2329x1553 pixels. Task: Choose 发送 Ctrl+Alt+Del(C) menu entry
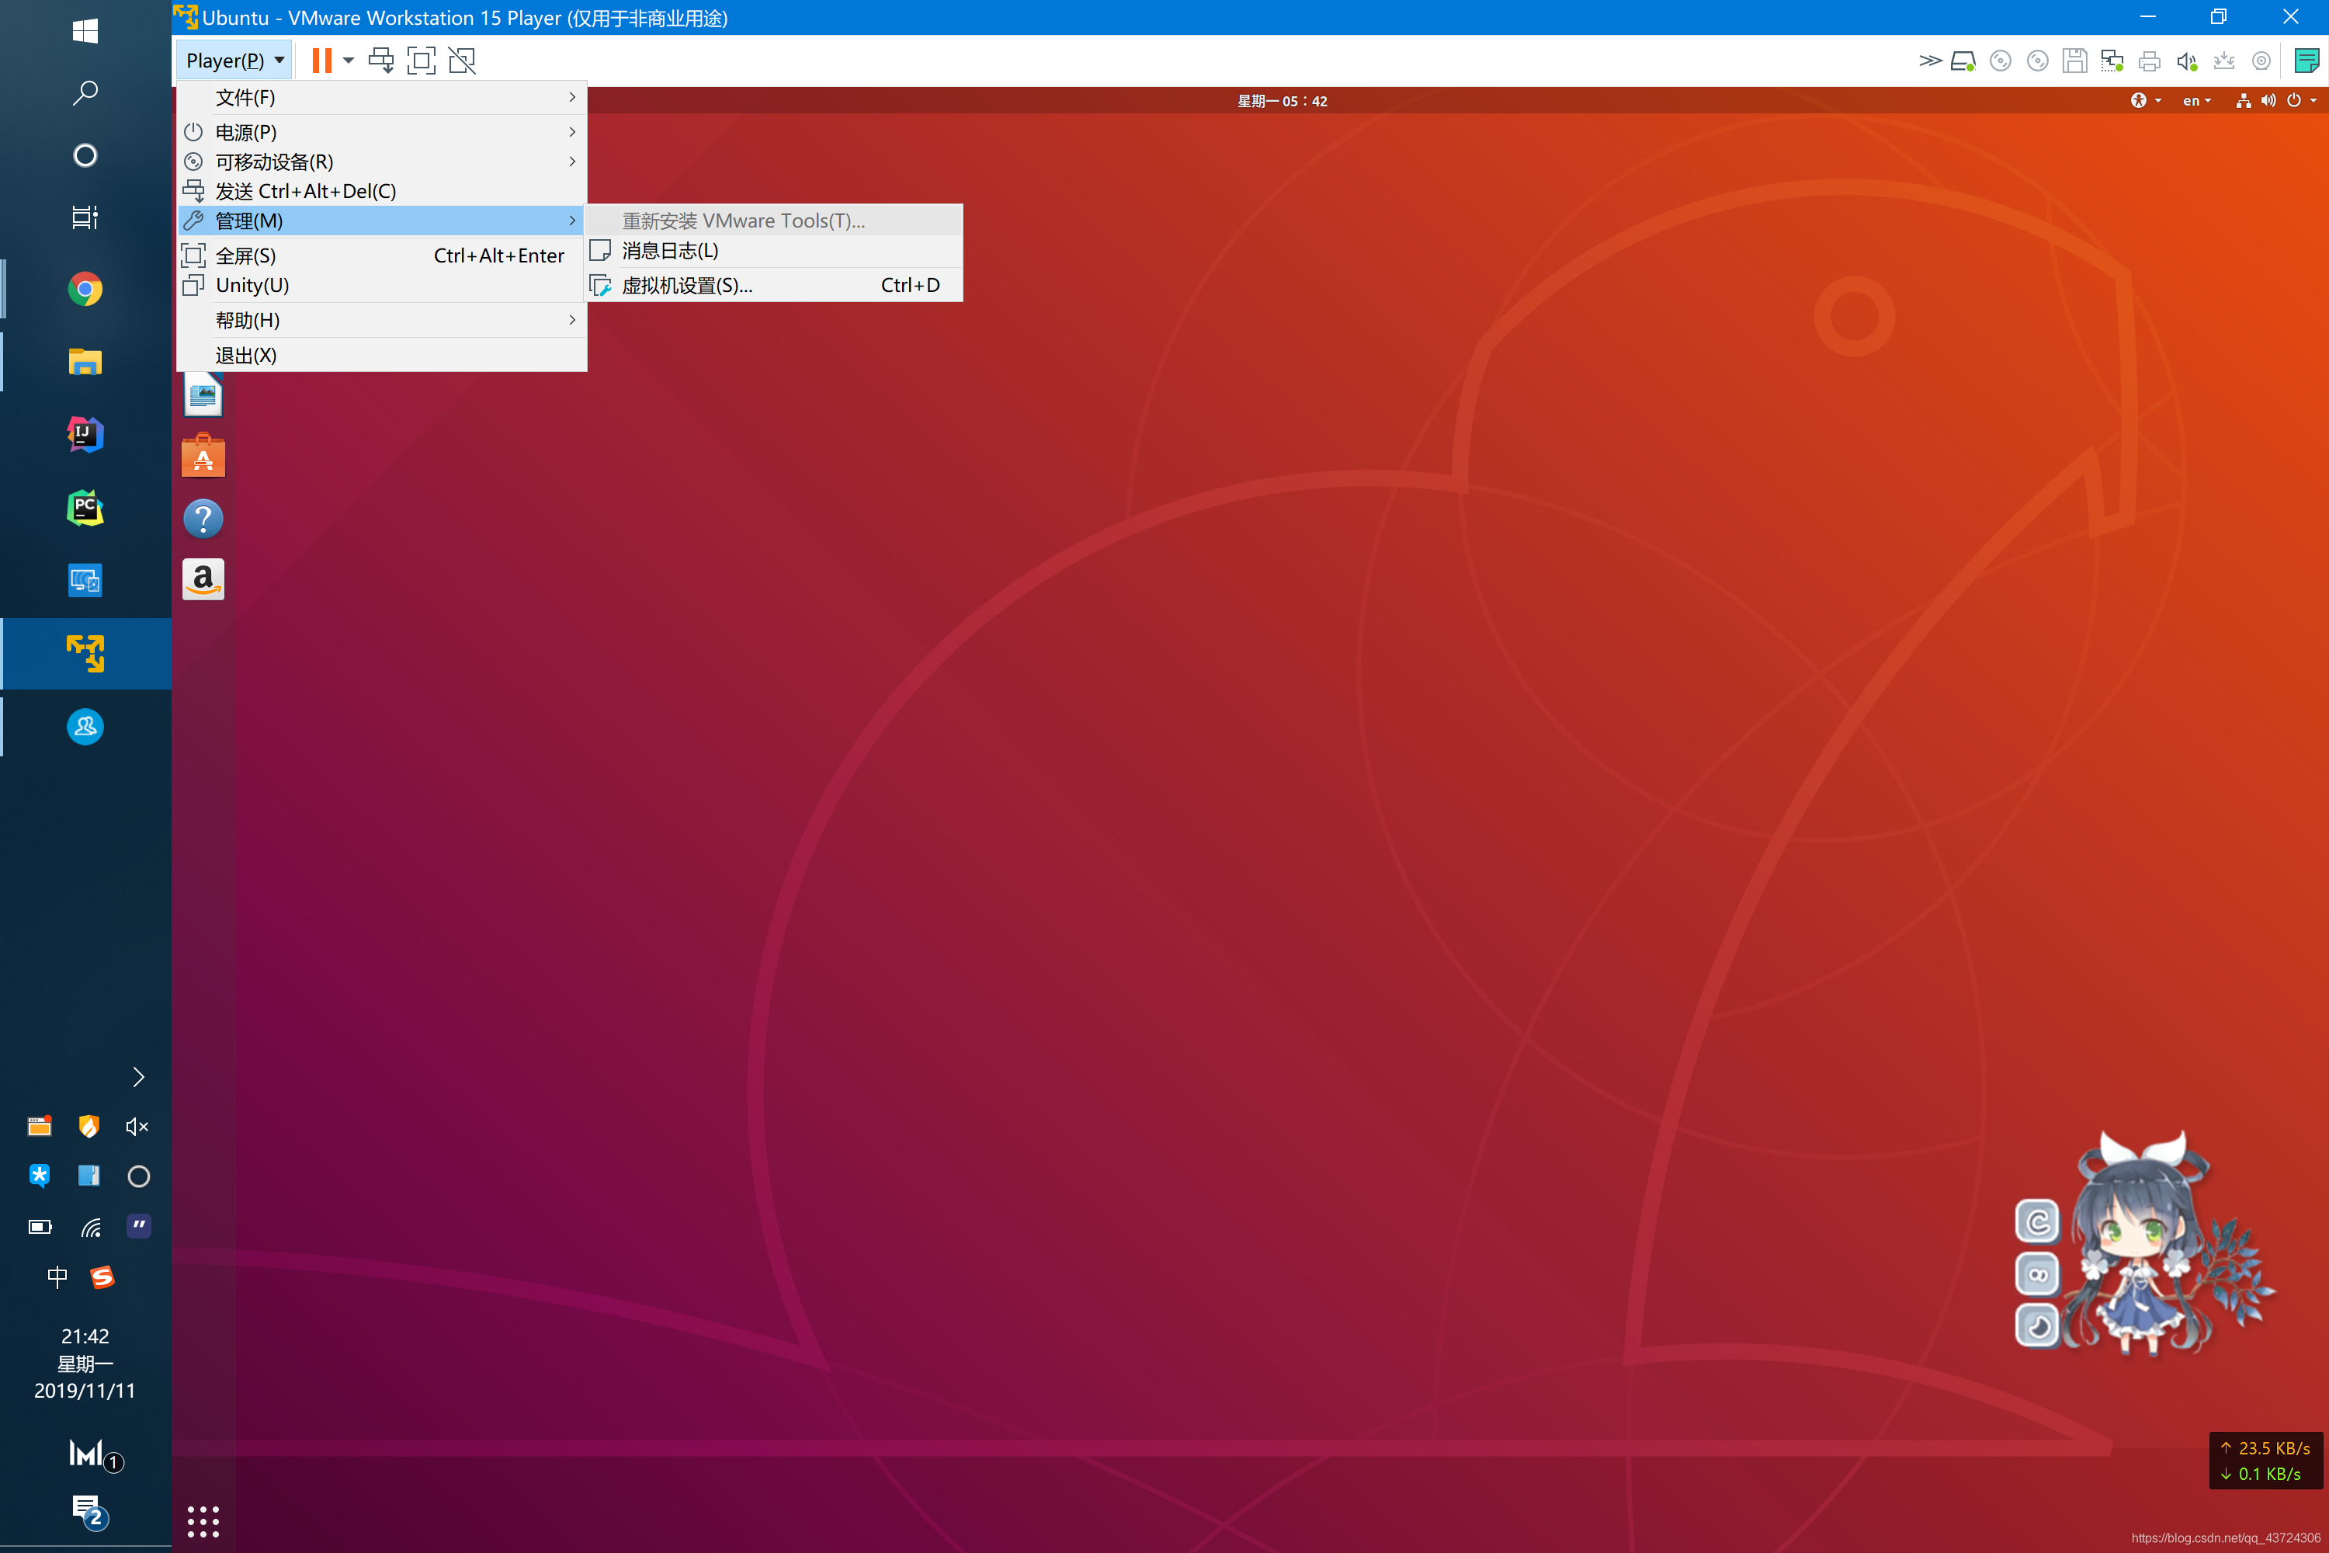pos(382,191)
